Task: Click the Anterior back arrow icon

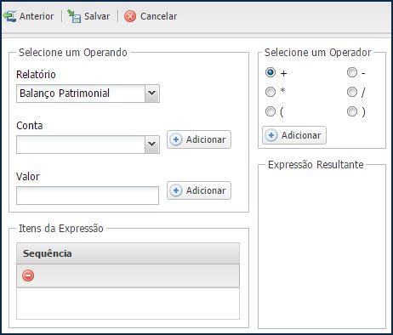Action: (9, 16)
